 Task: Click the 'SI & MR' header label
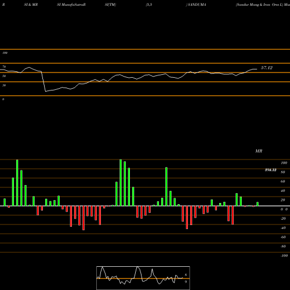pos(31,5)
